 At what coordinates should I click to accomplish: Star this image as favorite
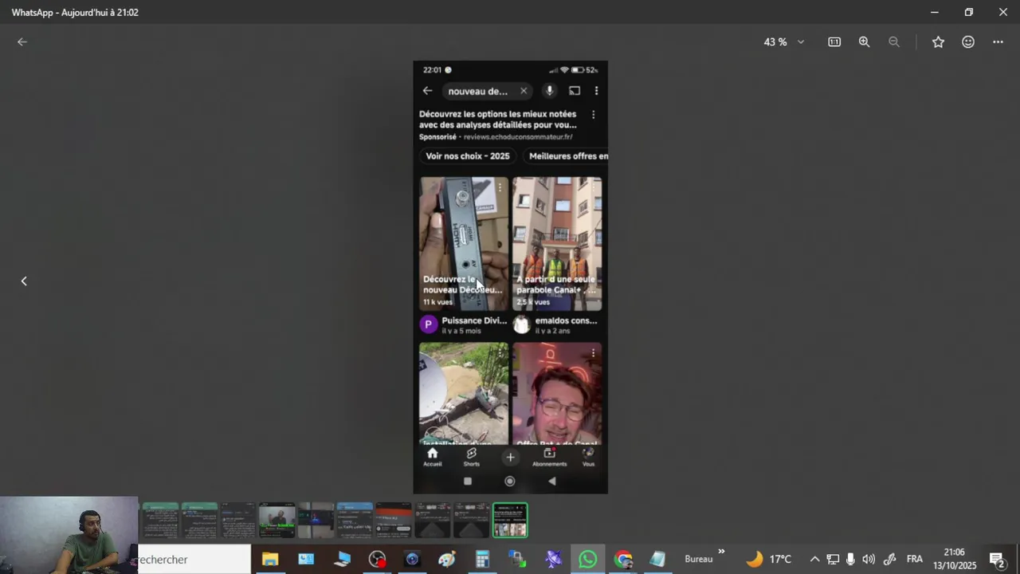point(938,41)
